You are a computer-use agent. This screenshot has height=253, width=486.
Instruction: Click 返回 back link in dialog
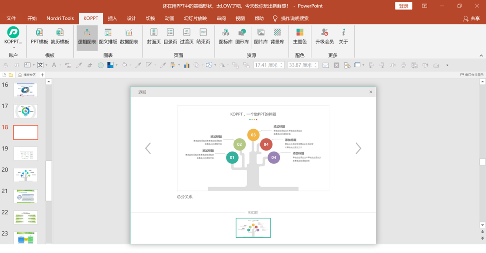point(142,92)
